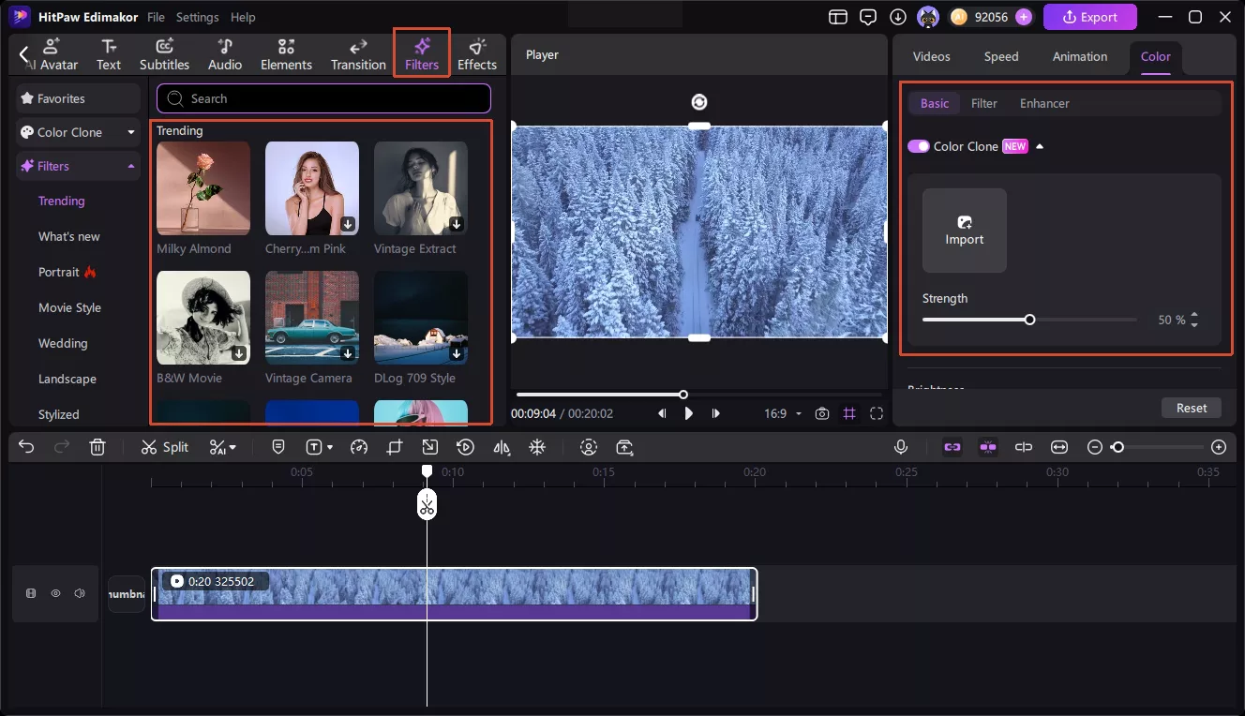
Task: Click the screen upload icon in toolbar
Action: pyautogui.click(x=624, y=447)
